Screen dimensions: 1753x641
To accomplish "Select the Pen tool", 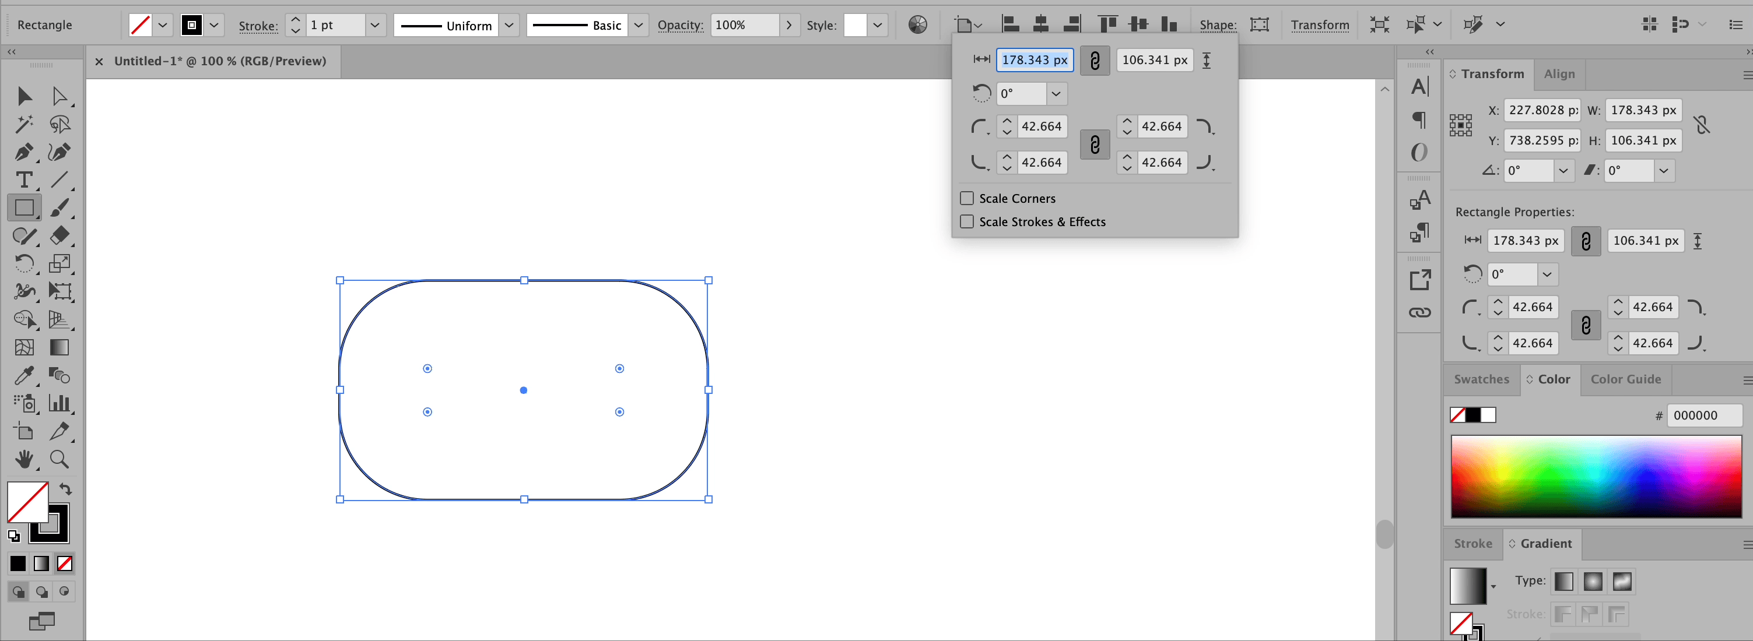I will pyautogui.click(x=24, y=152).
